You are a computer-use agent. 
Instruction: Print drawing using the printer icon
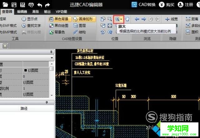[x=31, y=5]
